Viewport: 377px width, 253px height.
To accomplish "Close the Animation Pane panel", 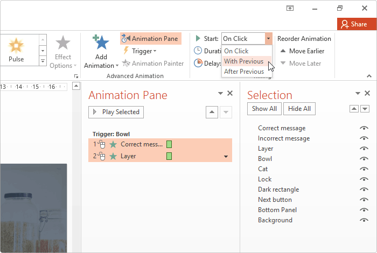I will click(230, 94).
